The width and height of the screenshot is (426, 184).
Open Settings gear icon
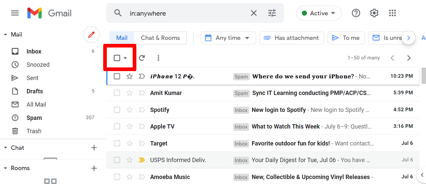374,13
